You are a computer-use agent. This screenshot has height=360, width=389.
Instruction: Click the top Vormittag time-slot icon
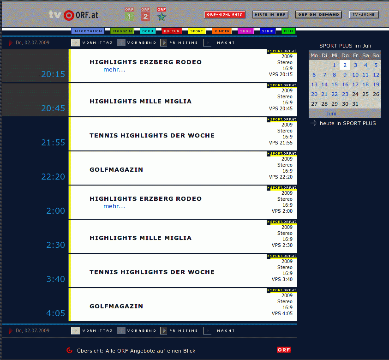pos(75,42)
